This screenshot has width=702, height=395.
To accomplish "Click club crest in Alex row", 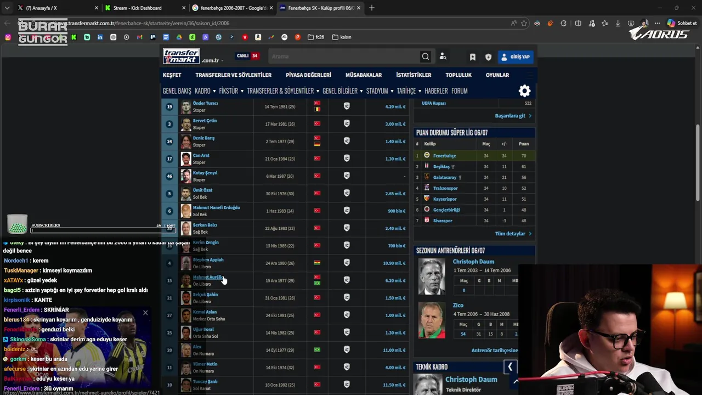I will click(347, 350).
